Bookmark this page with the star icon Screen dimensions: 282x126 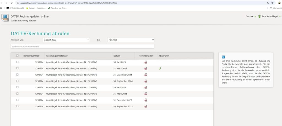(272, 3)
